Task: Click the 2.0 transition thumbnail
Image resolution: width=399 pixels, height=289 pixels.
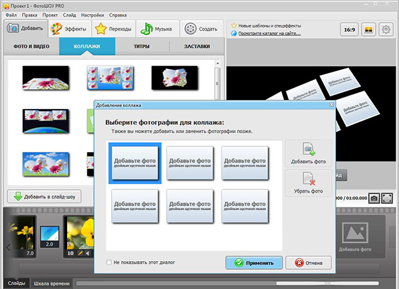Action: pos(50,237)
